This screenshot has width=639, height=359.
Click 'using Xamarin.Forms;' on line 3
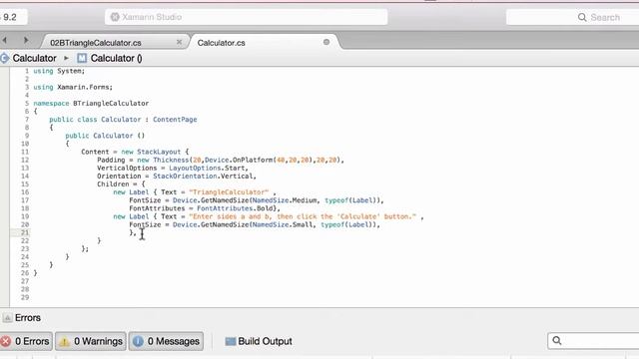point(73,87)
